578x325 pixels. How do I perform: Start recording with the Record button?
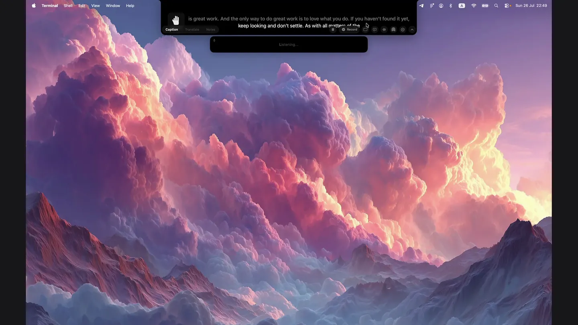(x=350, y=30)
